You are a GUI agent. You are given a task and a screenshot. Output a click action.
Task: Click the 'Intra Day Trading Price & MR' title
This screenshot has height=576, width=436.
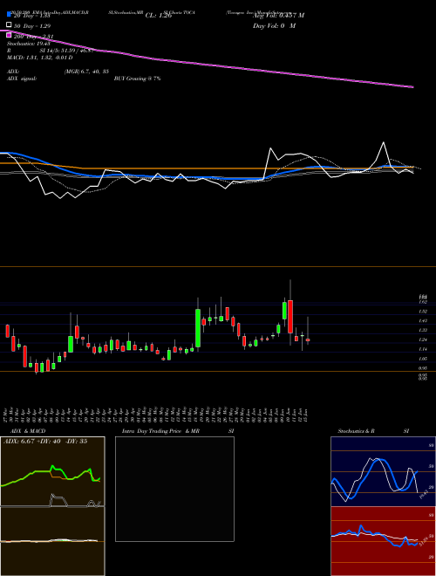tap(160, 431)
